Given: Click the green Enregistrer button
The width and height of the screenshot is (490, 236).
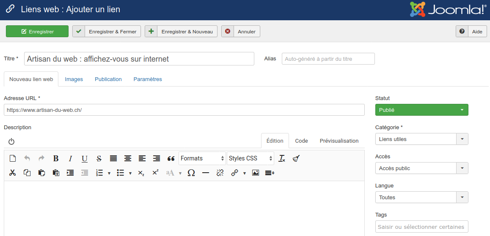Looking at the screenshot, I should (37, 31).
